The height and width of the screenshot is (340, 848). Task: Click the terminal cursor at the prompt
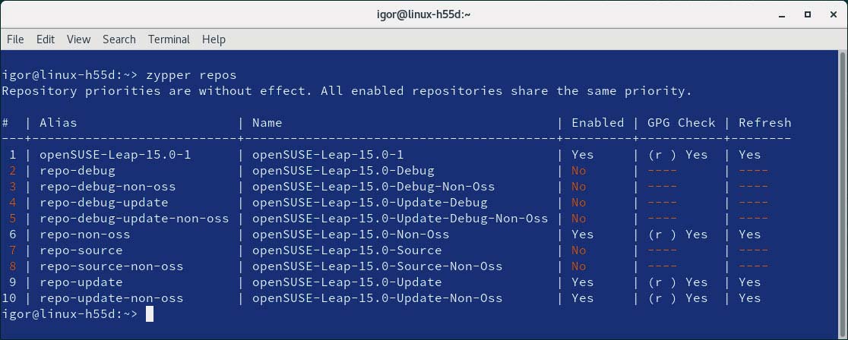pos(150,314)
